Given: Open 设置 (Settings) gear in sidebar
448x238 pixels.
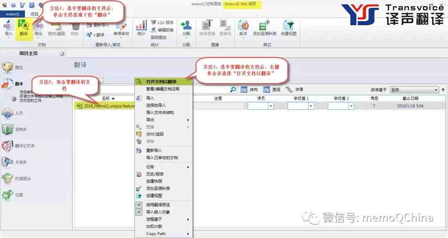Looking at the screenshot, I should (13, 195).
